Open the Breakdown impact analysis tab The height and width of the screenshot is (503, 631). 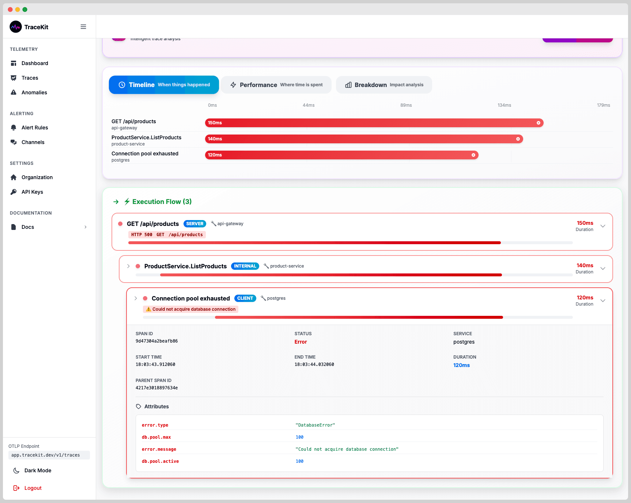point(383,85)
